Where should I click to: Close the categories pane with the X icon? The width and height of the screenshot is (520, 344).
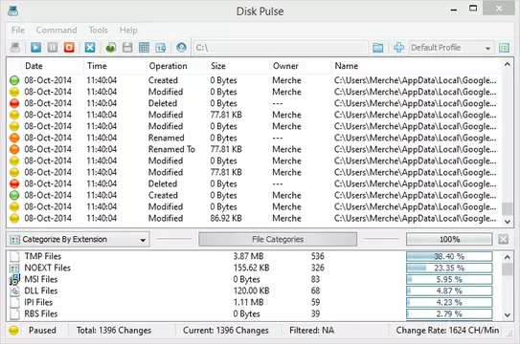click(x=504, y=239)
